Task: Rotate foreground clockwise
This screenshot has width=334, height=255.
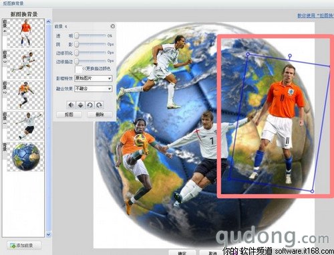Action: (99, 105)
